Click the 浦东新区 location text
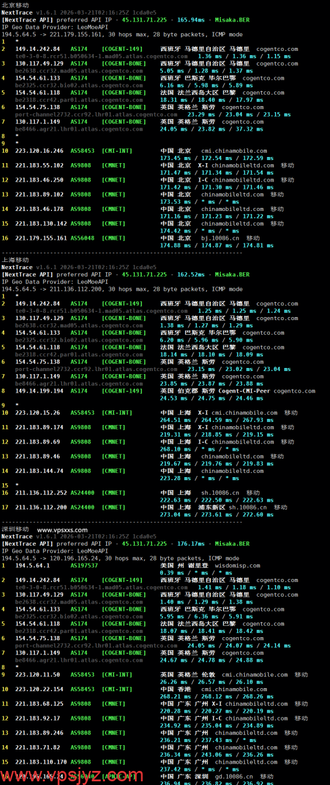This screenshot has height=785, width=330. coord(213,507)
